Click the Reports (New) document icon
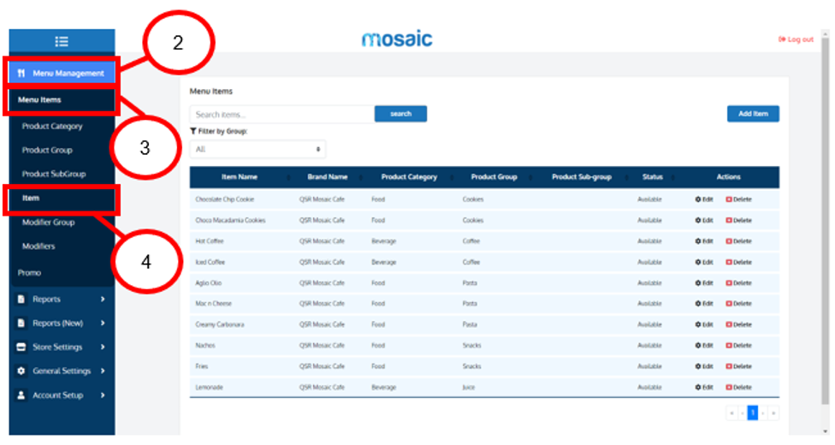This screenshot has width=835, height=445. (21, 323)
